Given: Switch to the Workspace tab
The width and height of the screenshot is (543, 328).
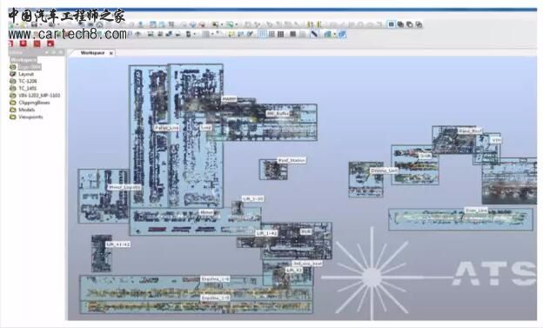Looking at the screenshot, I should (92, 53).
